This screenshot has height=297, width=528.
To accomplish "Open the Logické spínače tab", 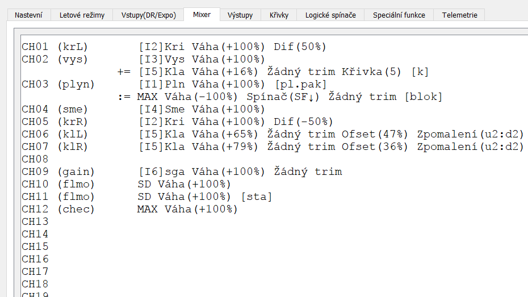I will pos(330,15).
